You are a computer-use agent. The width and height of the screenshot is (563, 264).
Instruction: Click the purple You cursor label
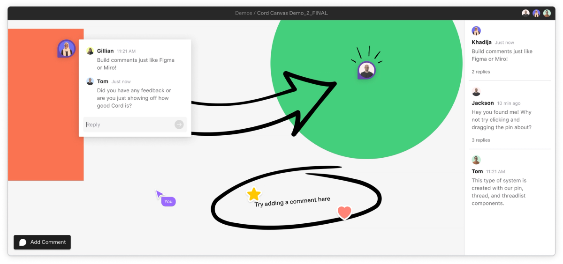coord(168,201)
